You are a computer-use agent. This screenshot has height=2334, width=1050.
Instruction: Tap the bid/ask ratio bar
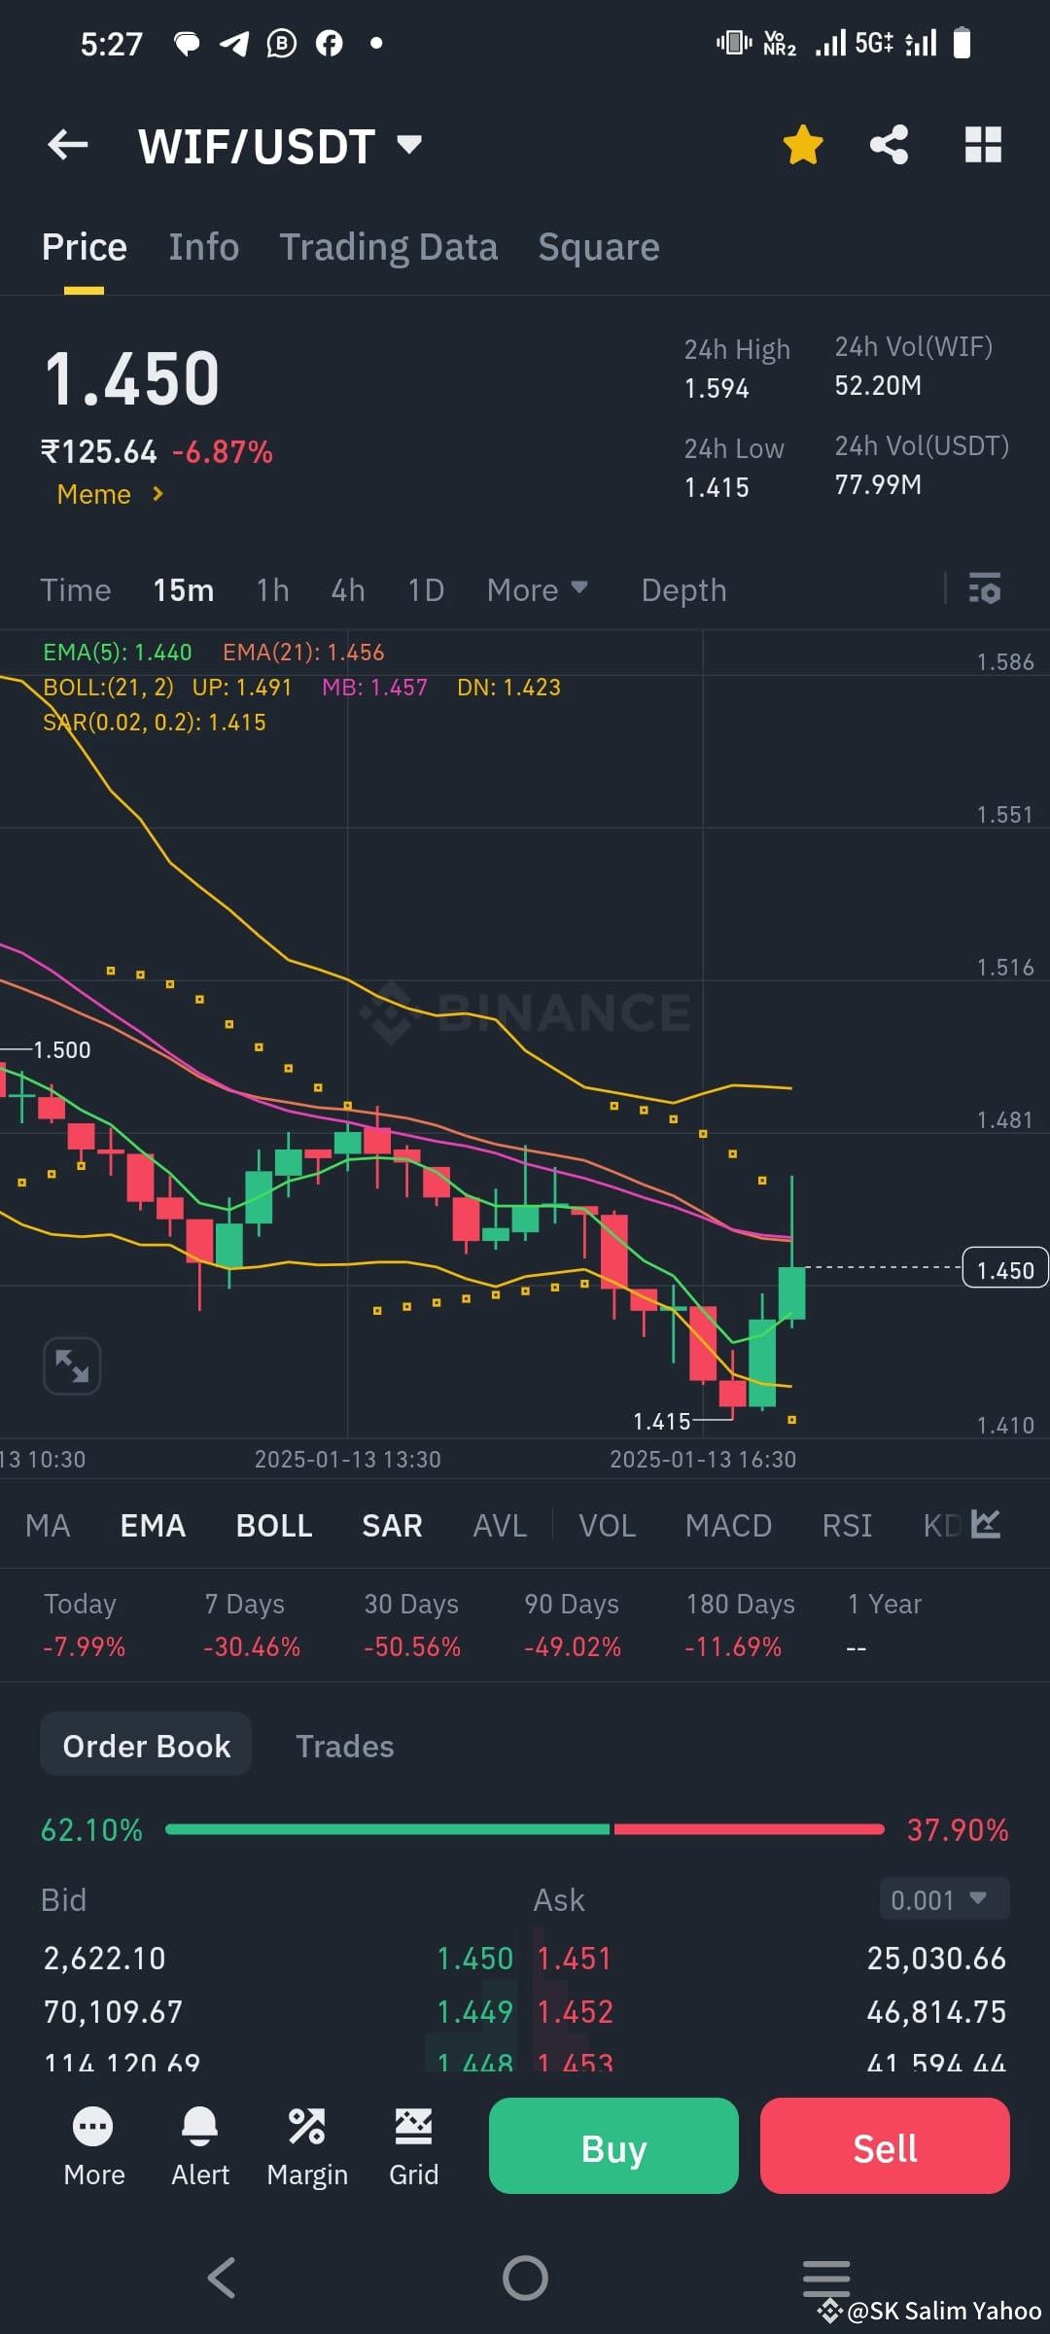pyautogui.click(x=525, y=1829)
